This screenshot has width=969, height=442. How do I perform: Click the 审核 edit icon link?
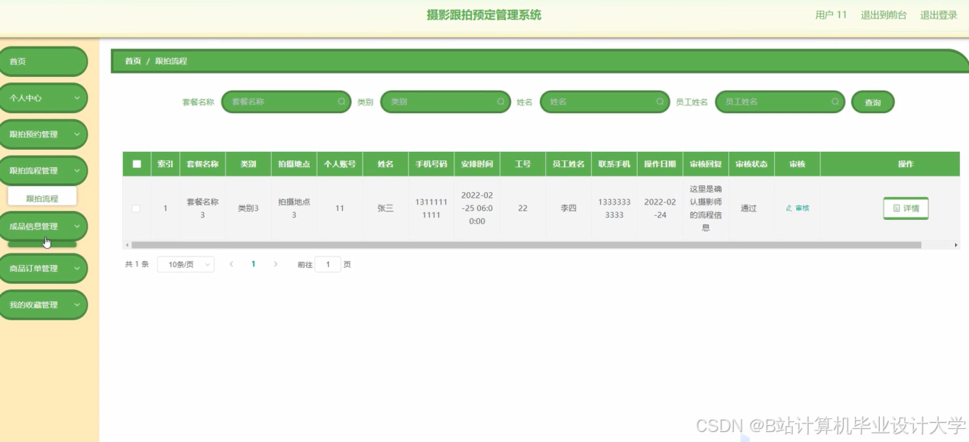pos(797,208)
